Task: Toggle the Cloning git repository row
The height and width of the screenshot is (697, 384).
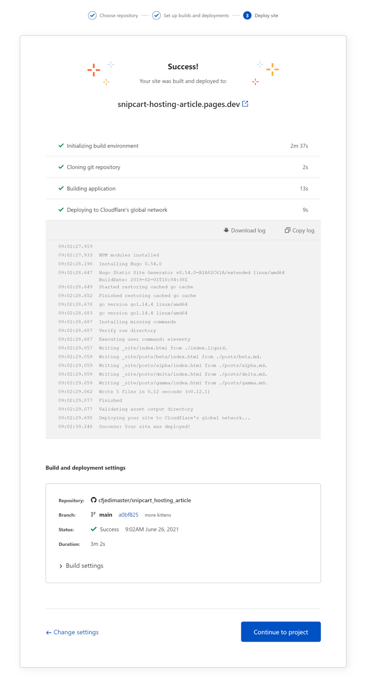Action: pyautogui.click(x=183, y=167)
